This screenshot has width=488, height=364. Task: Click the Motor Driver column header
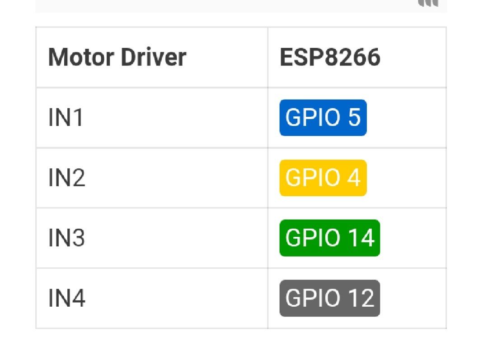click(x=117, y=57)
